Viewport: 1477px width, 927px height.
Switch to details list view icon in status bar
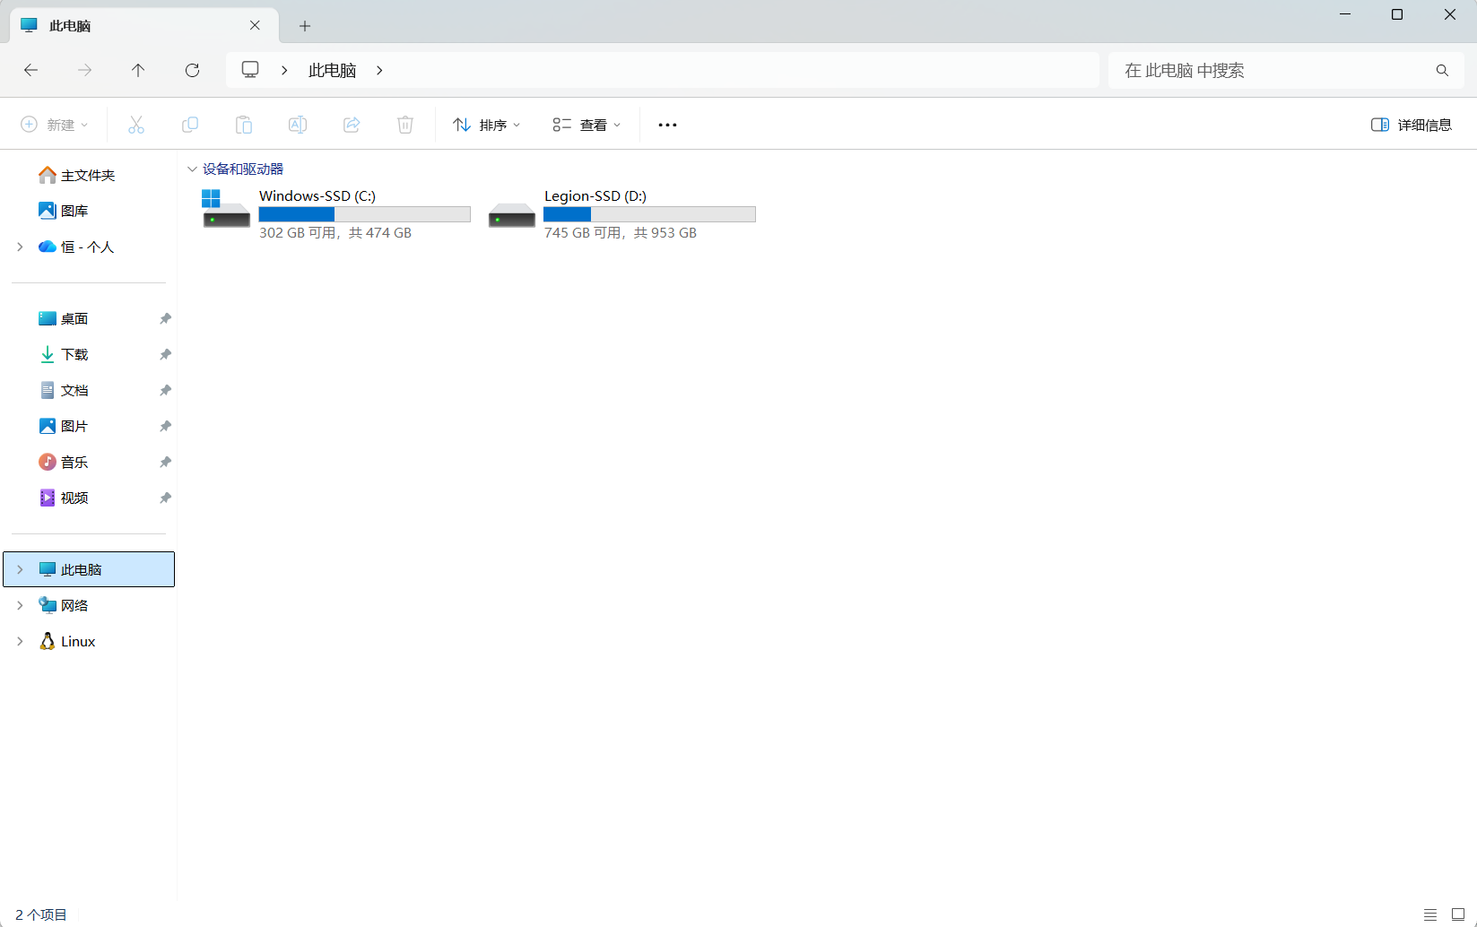pos(1430,914)
